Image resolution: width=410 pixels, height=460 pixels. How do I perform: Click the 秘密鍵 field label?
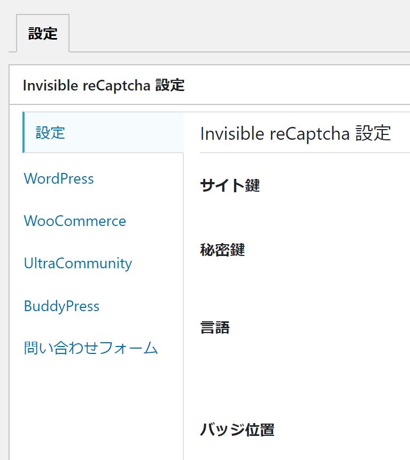[x=222, y=250]
